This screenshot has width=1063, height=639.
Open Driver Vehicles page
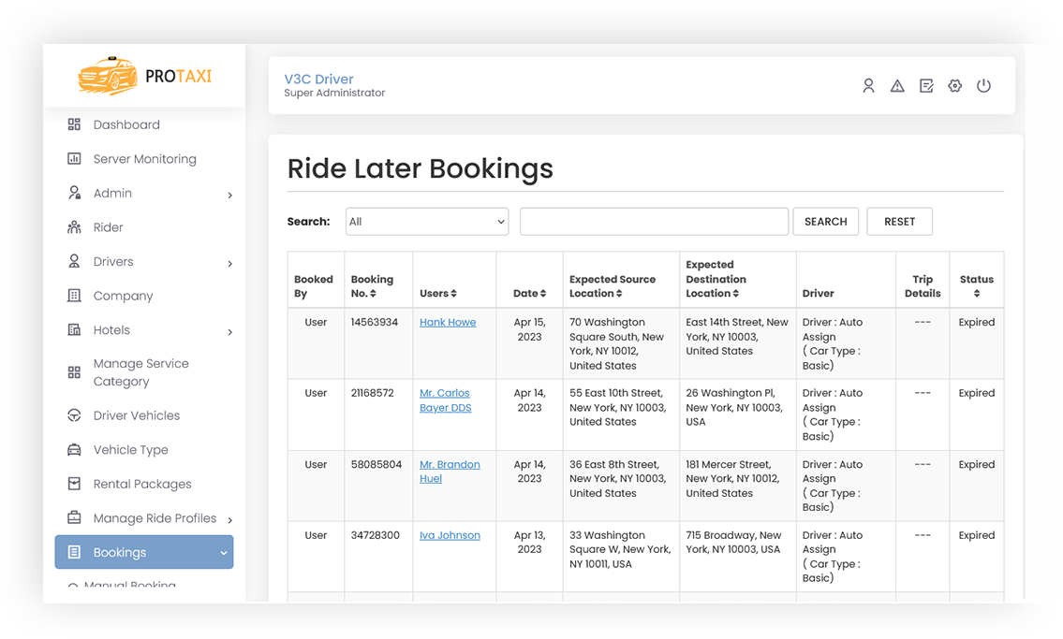click(x=137, y=415)
